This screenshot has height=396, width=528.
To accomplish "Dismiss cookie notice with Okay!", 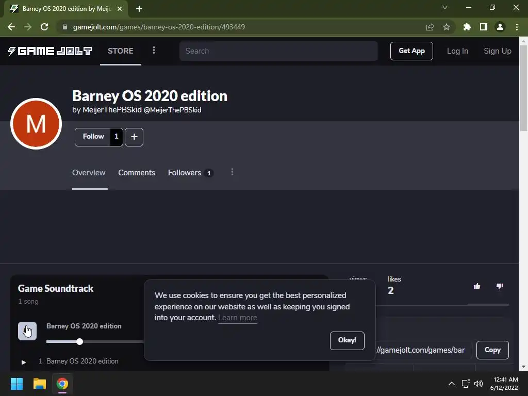I will (x=347, y=340).
